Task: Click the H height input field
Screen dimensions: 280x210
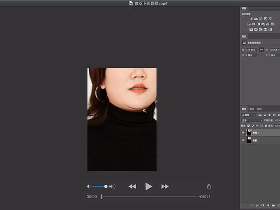Action: [274, 50]
